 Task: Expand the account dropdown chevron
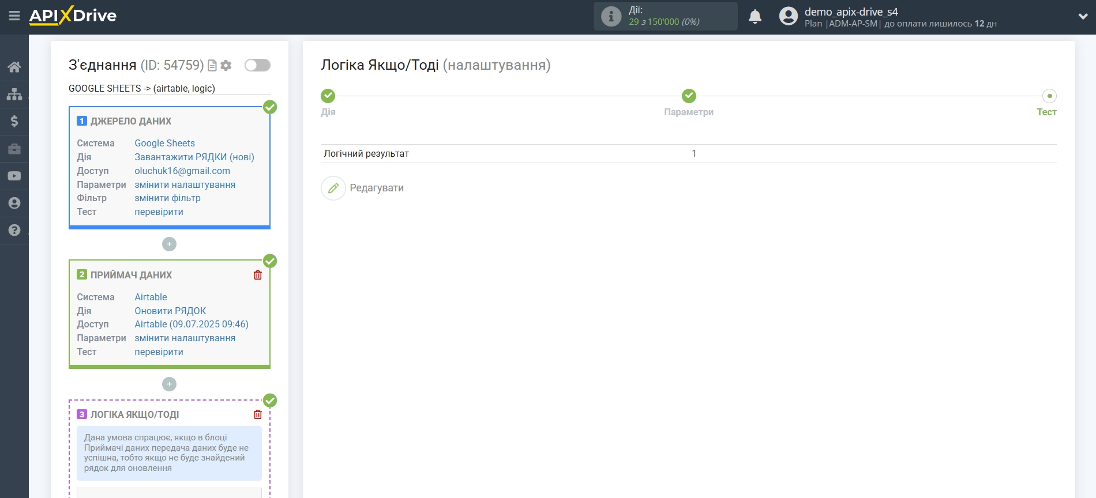tap(1083, 17)
